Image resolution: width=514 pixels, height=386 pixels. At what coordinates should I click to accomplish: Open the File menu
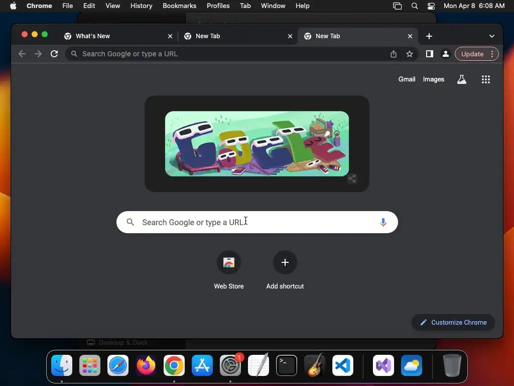click(x=68, y=6)
